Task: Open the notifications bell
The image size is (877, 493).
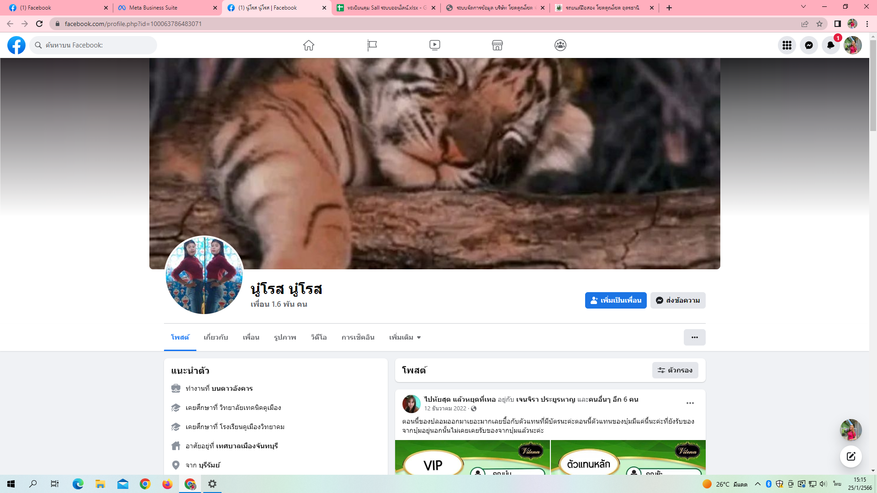Action: click(830, 45)
